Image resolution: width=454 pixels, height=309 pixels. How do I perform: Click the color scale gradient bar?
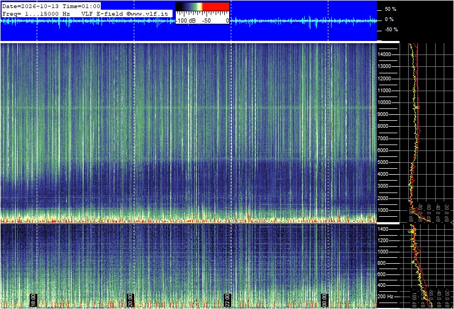pyautogui.click(x=202, y=6)
